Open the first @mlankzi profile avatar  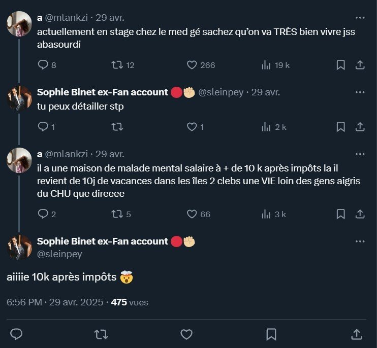point(19,24)
